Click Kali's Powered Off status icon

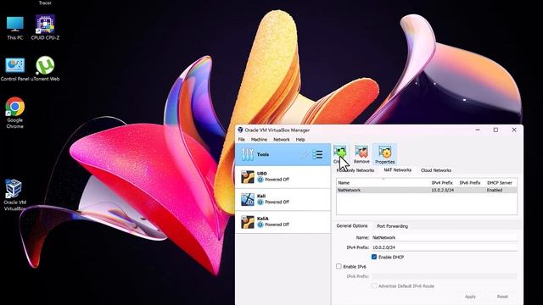tap(260, 202)
